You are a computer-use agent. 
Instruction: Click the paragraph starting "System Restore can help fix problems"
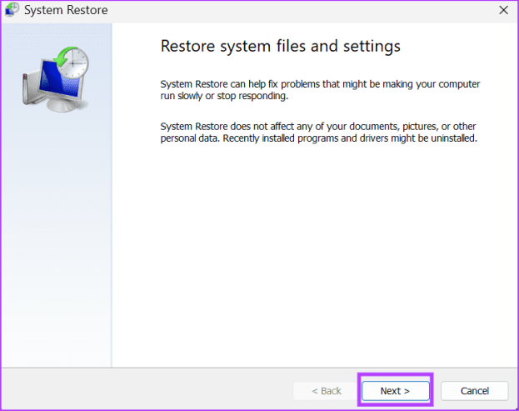coord(320,90)
